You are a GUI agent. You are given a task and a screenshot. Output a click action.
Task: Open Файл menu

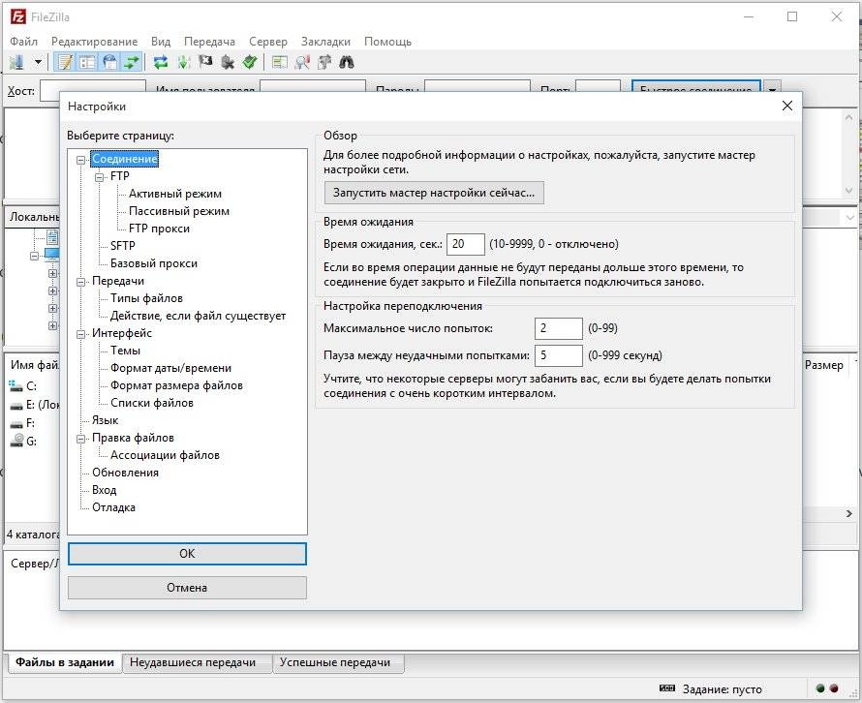tap(23, 42)
